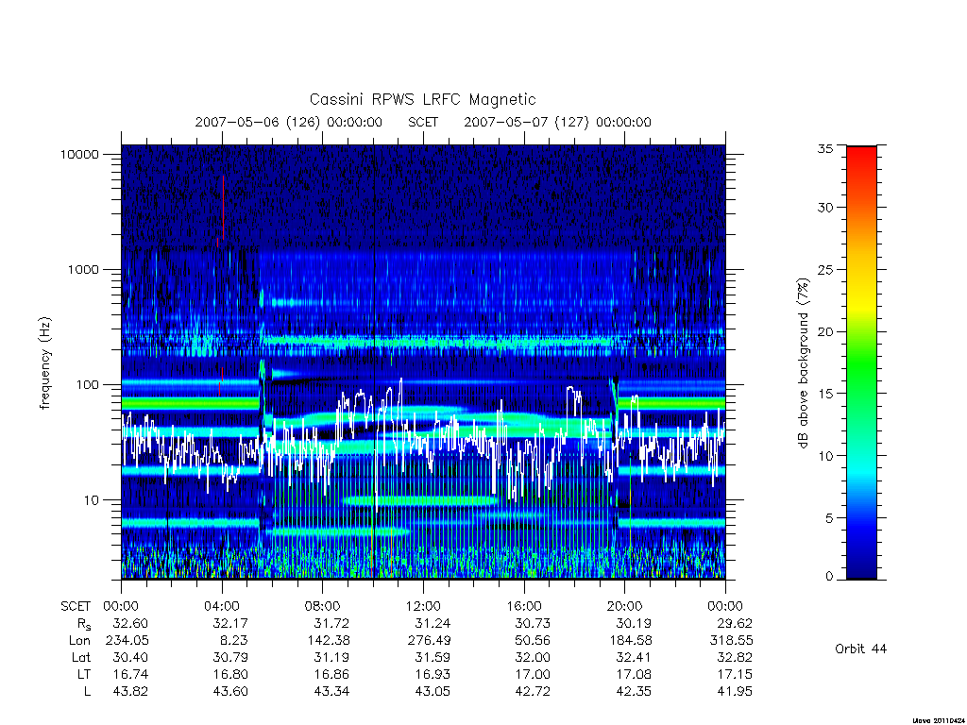Click time tick label 20:00

coord(625,607)
